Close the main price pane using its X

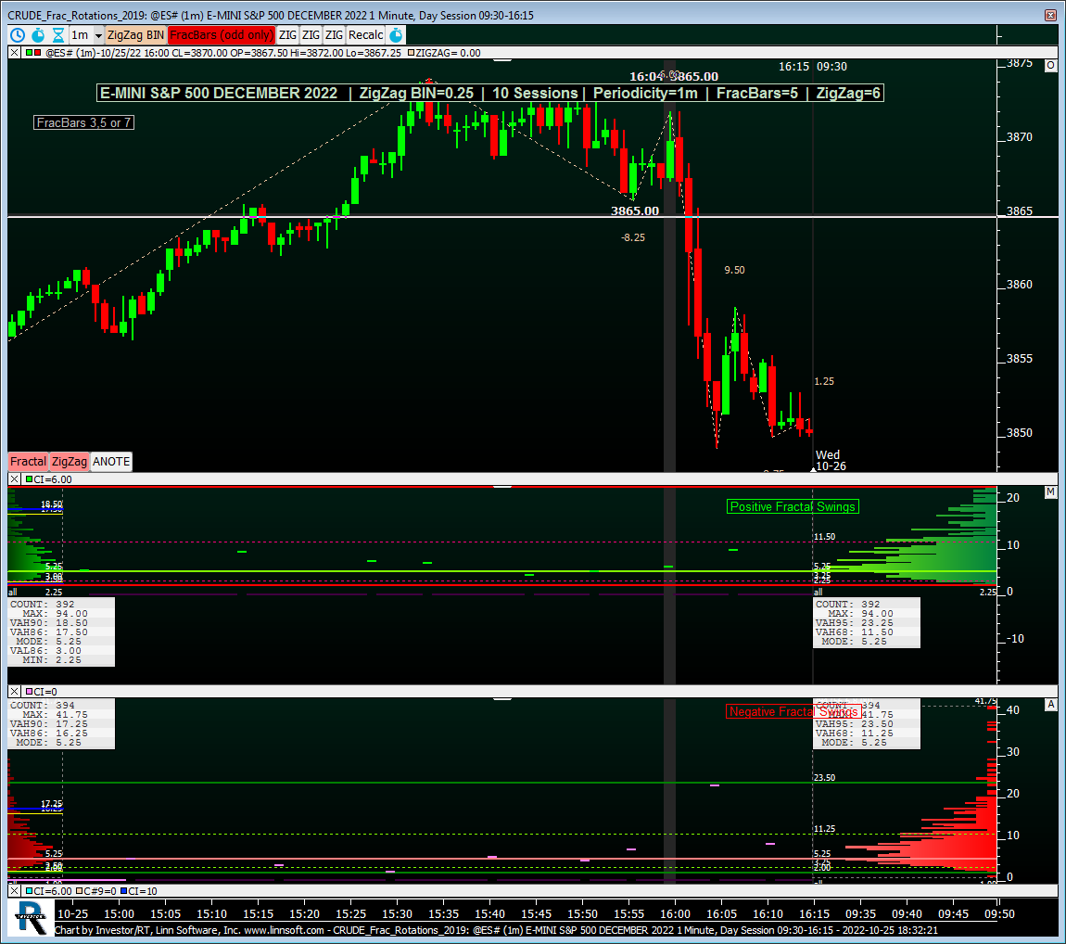(14, 52)
